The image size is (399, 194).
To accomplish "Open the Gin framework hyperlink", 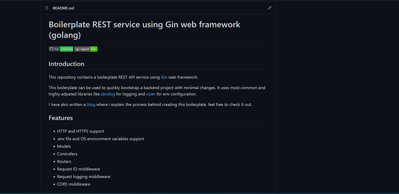I will click(x=164, y=77).
